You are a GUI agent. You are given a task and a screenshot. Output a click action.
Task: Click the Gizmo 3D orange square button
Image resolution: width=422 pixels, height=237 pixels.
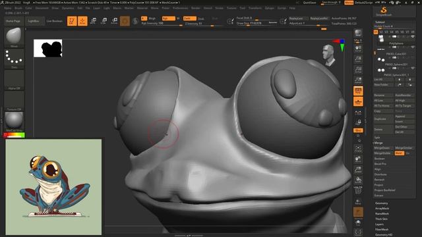point(125,21)
